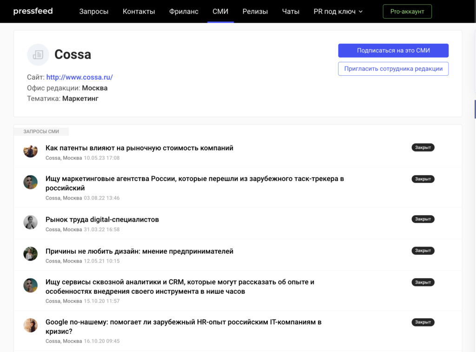This screenshot has width=476, height=352.
Task: Click Закрыт badge on the Рынок труда request
Action: tap(423, 219)
